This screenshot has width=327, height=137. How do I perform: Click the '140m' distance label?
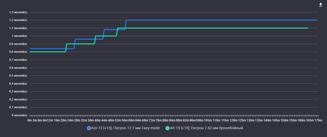coord(267,120)
